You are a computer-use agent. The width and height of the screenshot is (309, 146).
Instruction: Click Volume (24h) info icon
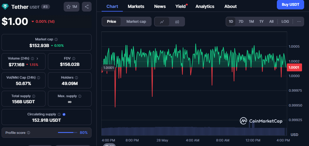[32, 59]
